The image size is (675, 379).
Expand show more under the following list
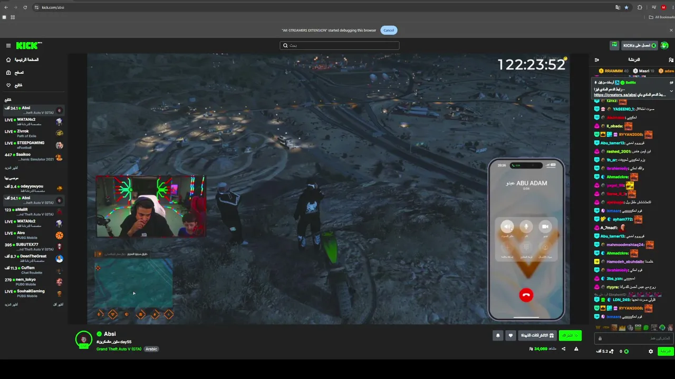11,168
